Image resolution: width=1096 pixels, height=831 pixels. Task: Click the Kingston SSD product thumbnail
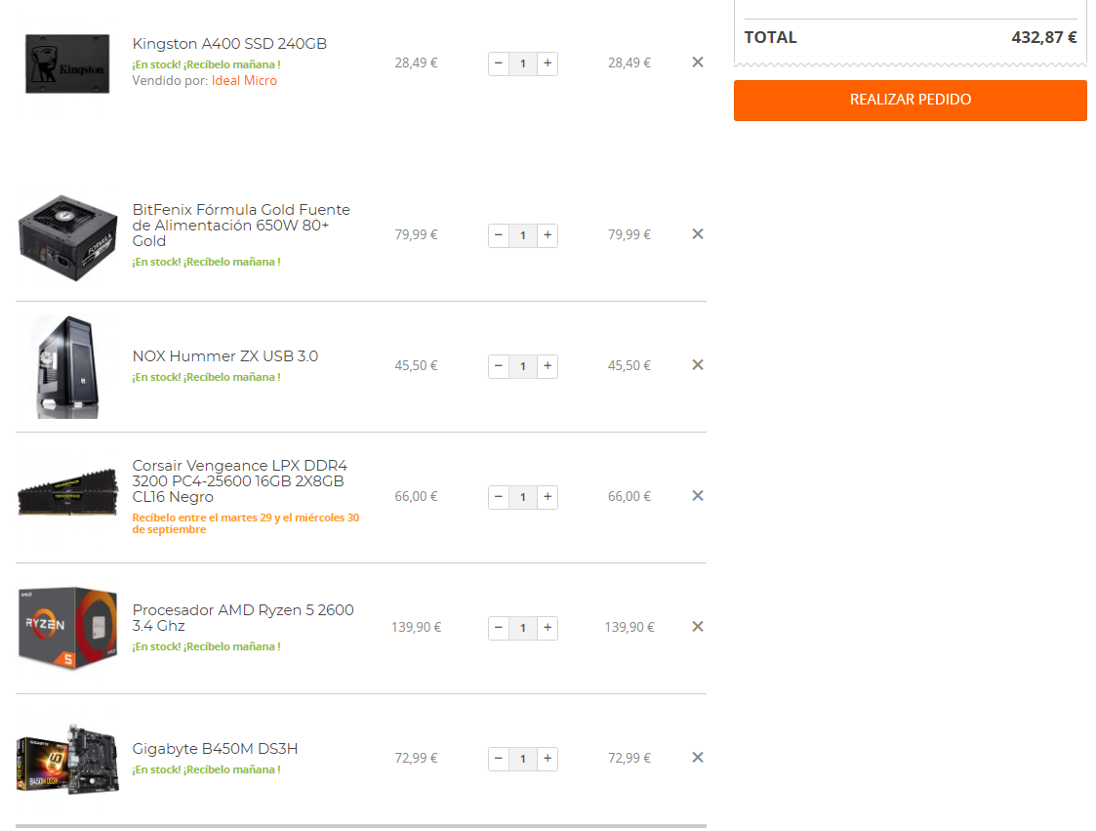(67, 63)
